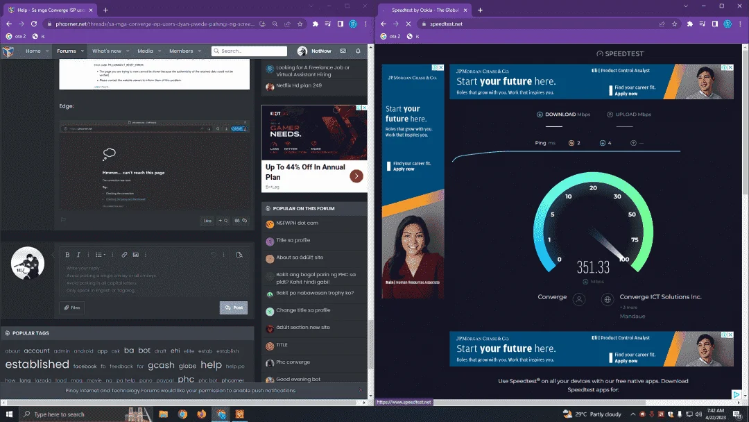Image resolution: width=749 pixels, height=422 pixels.
Task: Expand more text options after the italic button
Action: pos(88,255)
